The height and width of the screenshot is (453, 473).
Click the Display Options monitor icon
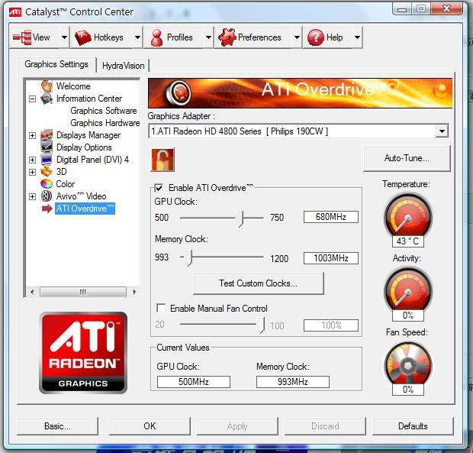[x=47, y=147]
